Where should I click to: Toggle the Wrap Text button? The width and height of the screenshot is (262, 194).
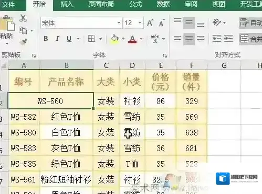coord(250,22)
